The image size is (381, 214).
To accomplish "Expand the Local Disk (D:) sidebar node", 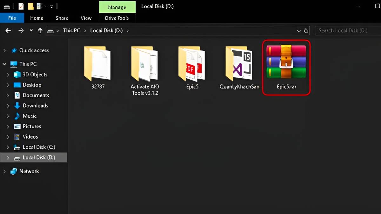I will tap(8, 157).
